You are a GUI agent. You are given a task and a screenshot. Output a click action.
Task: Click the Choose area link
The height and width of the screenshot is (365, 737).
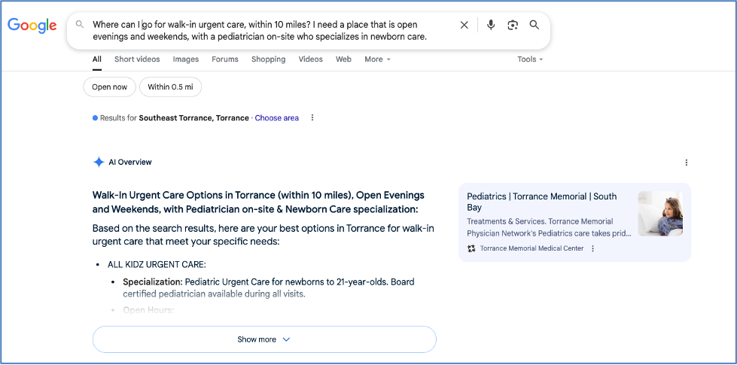[277, 118]
